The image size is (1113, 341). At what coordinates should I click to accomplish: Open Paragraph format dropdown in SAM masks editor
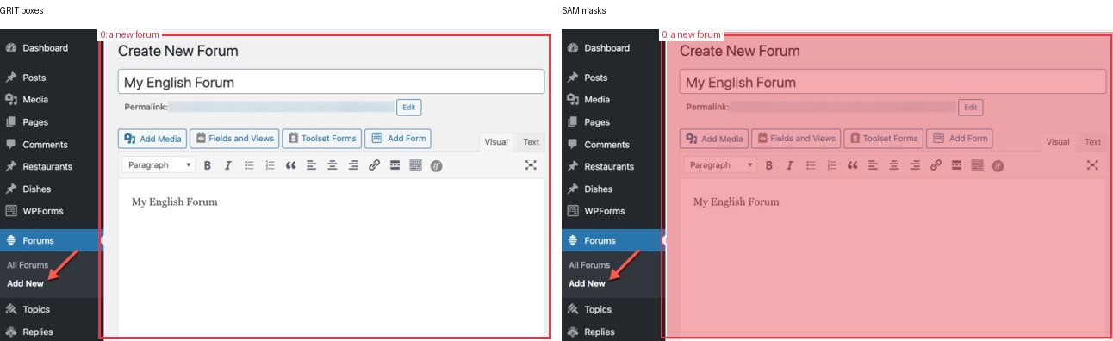(721, 165)
